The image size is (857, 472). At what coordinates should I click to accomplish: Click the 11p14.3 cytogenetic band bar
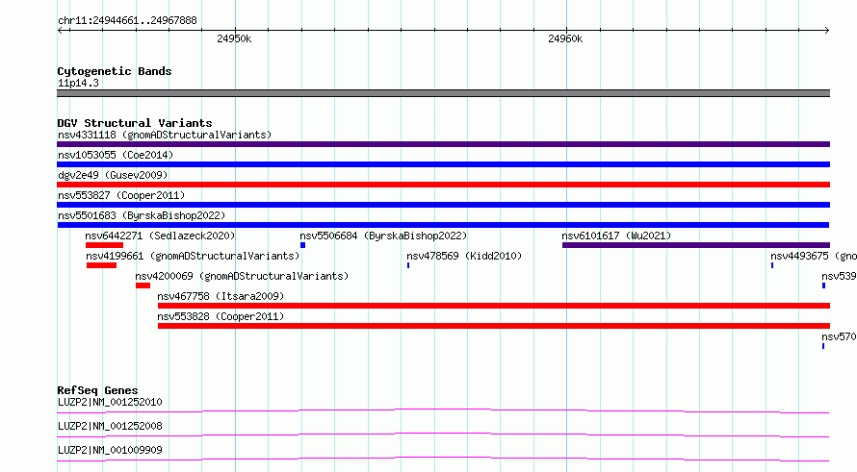[x=443, y=93]
